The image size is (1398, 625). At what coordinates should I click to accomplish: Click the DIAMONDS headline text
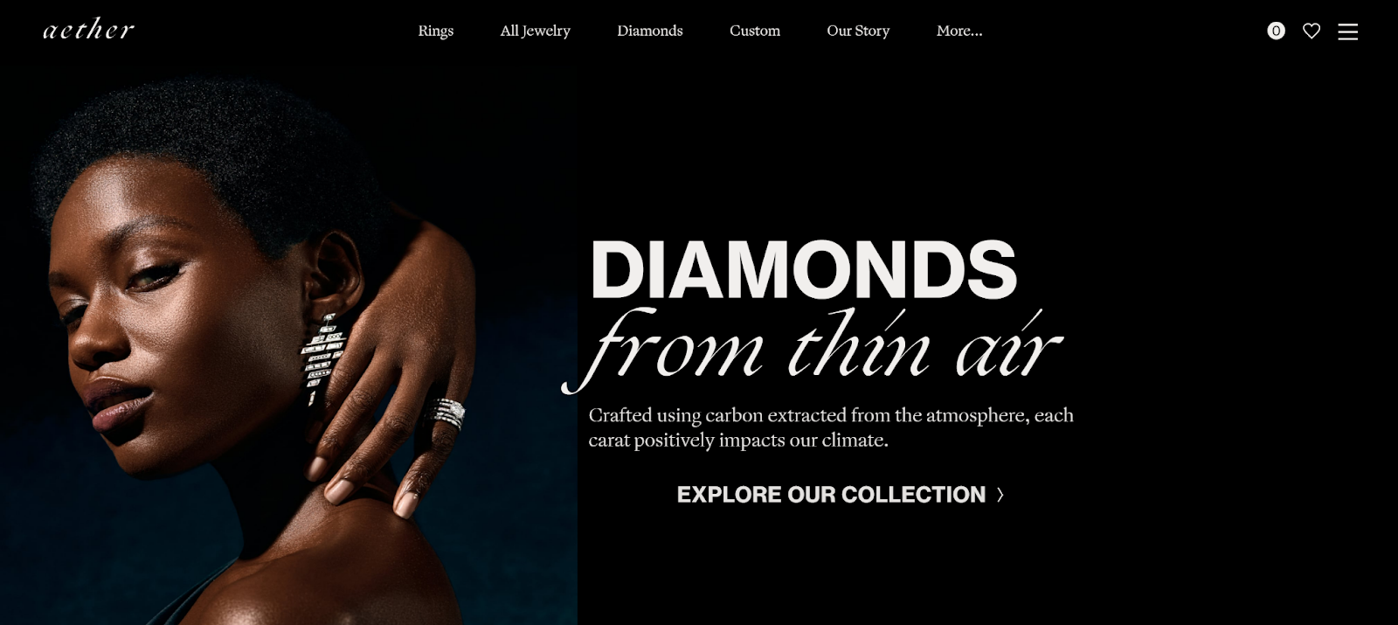pyautogui.click(x=804, y=269)
